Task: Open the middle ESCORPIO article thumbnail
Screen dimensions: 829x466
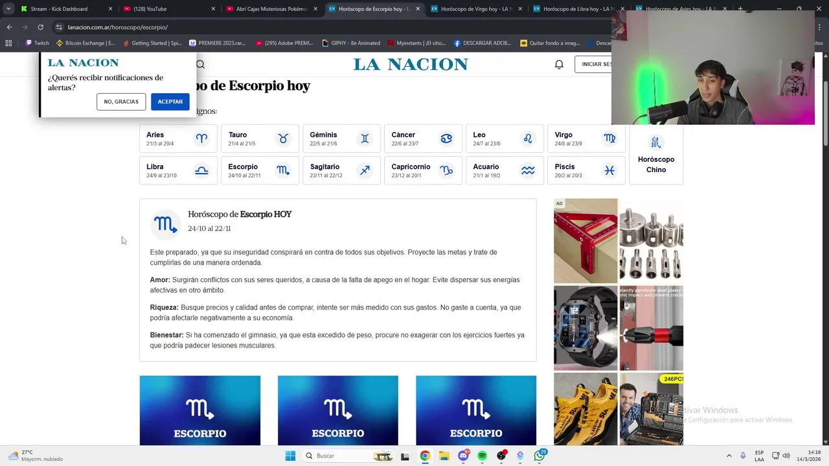Action: pos(338,410)
